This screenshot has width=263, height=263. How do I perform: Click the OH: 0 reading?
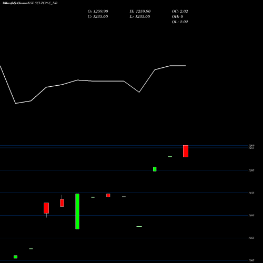tap(177, 17)
